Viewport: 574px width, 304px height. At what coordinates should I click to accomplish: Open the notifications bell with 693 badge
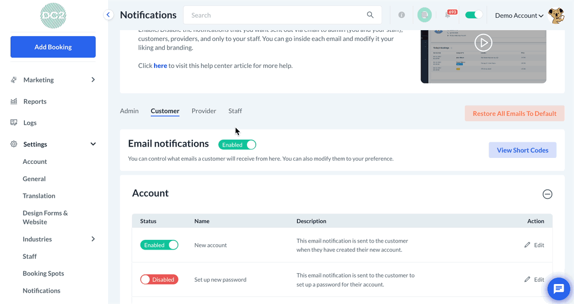(448, 15)
